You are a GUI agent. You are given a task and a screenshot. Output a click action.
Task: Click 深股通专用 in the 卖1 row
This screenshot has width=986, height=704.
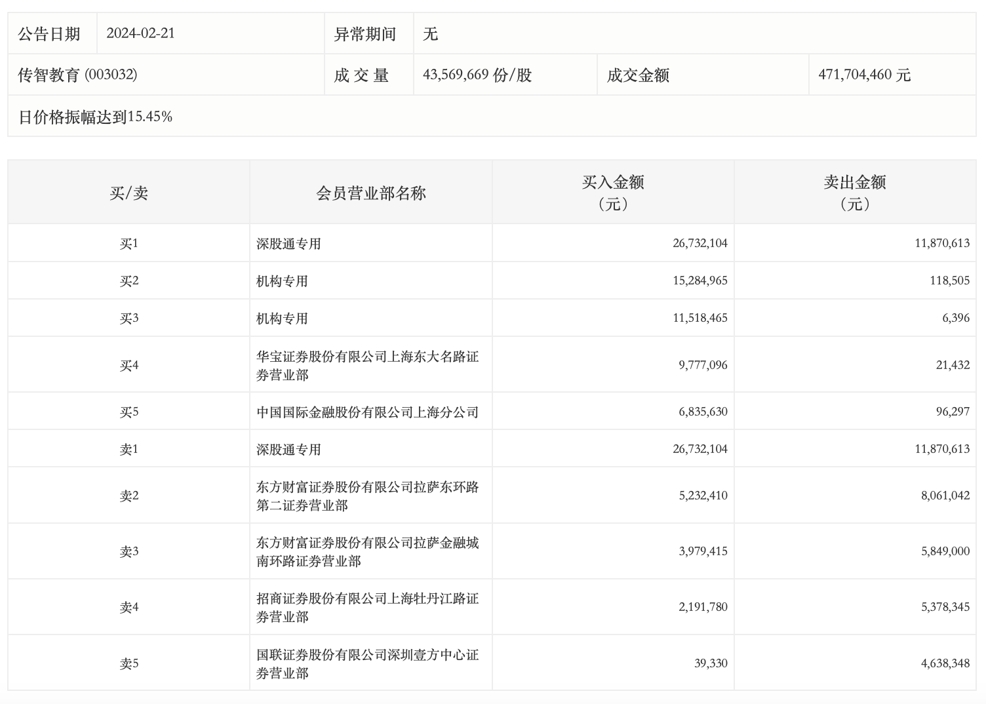tap(288, 450)
